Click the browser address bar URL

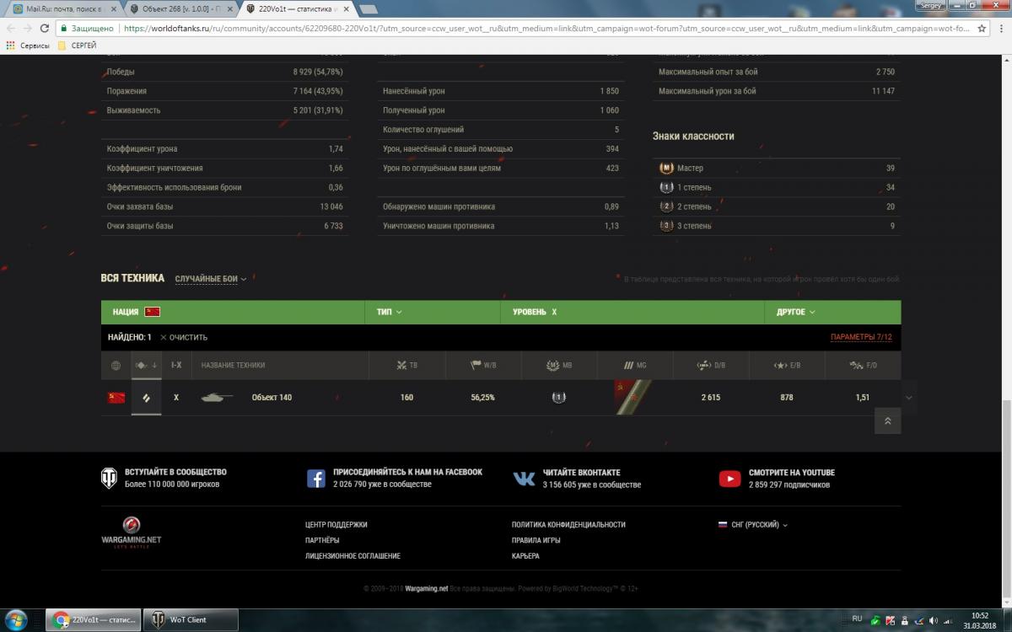tap(545, 28)
